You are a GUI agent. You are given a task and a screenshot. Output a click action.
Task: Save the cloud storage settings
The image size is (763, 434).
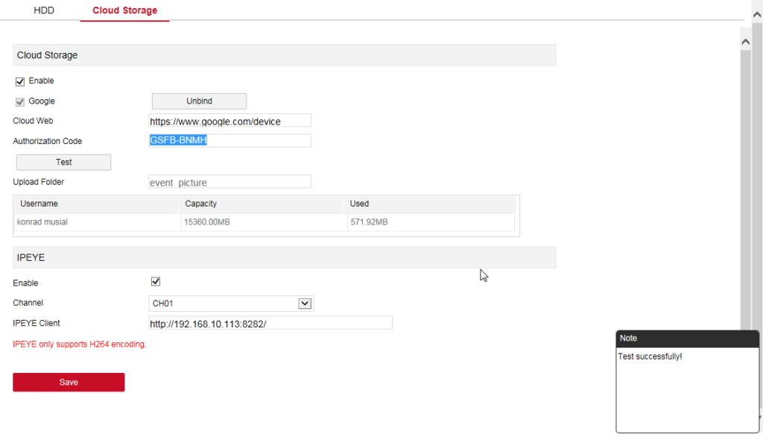click(x=69, y=382)
